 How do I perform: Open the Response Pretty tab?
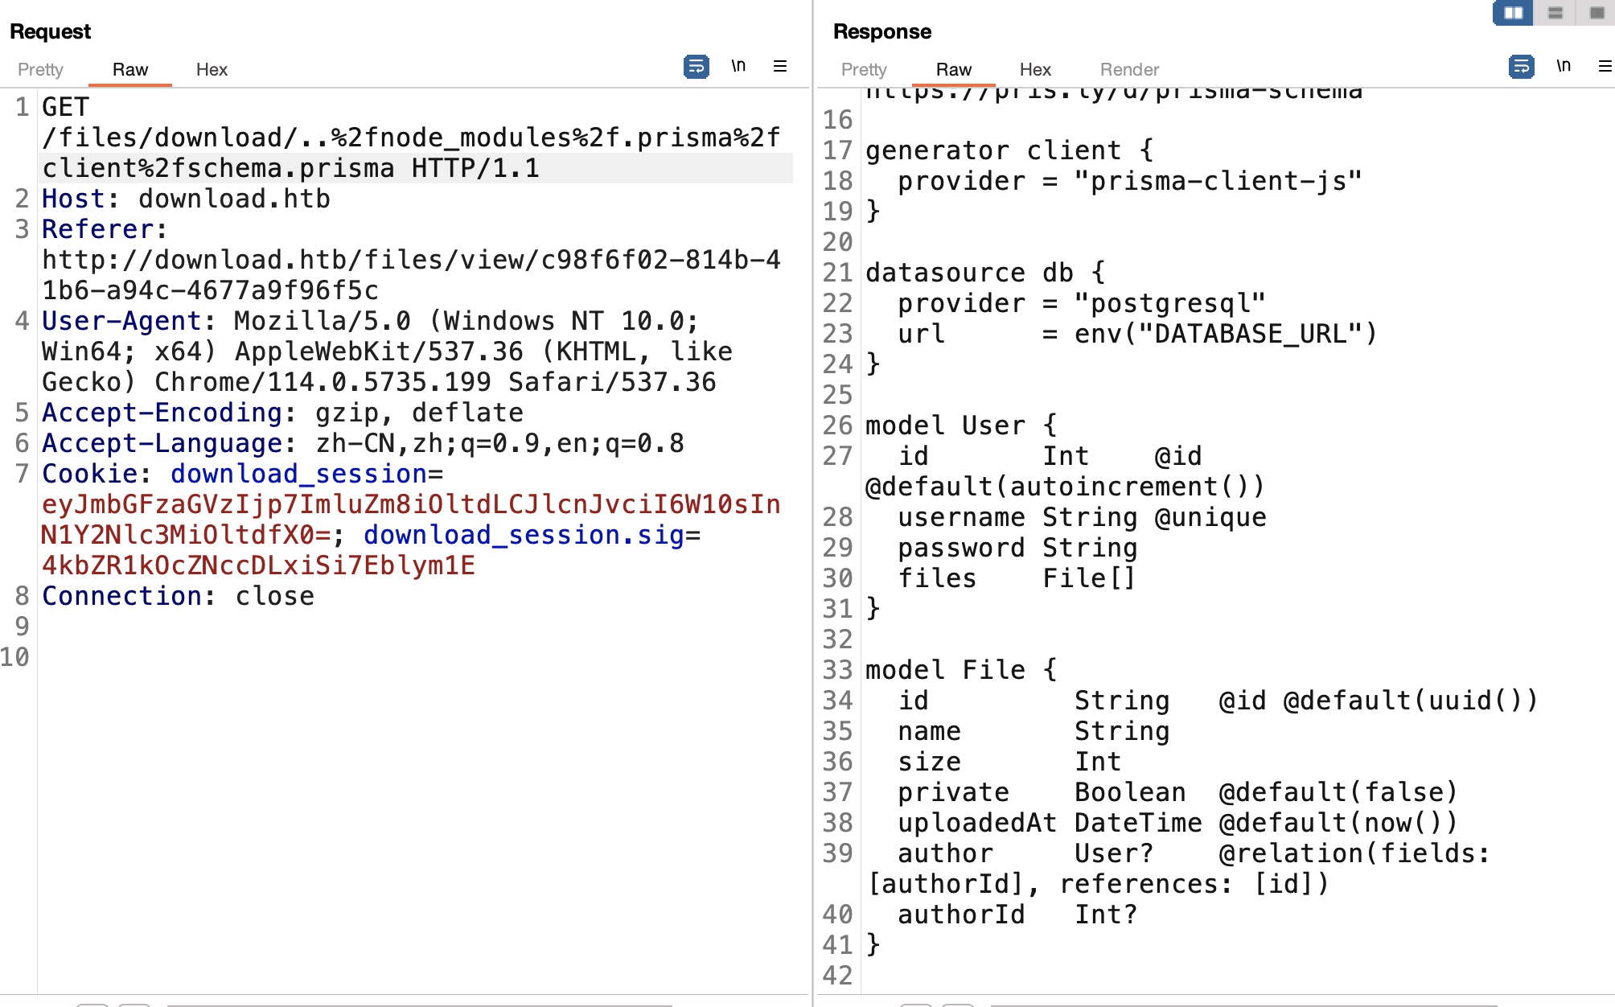(864, 70)
